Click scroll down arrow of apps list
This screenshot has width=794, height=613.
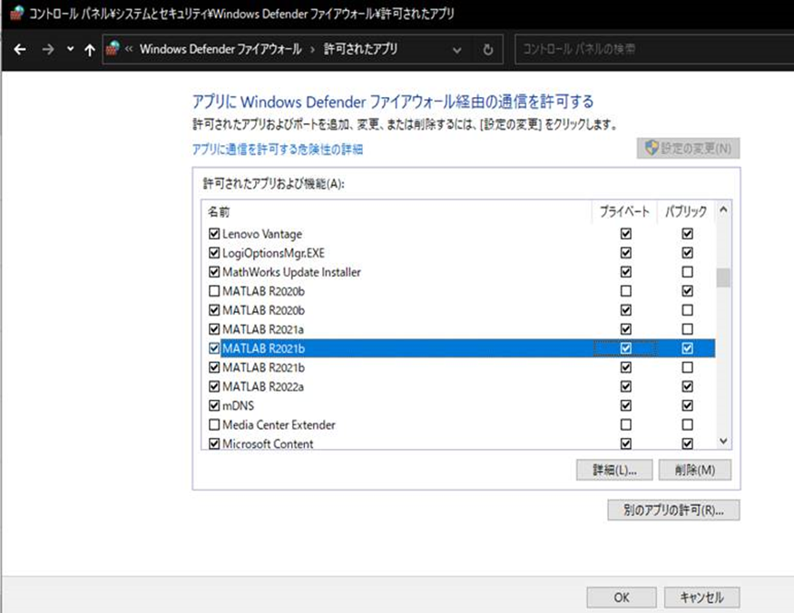tap(723, 441)
